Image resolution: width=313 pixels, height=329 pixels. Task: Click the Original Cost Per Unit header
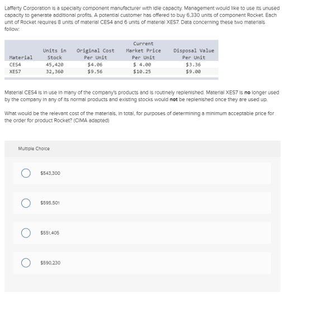pos(96,54)
